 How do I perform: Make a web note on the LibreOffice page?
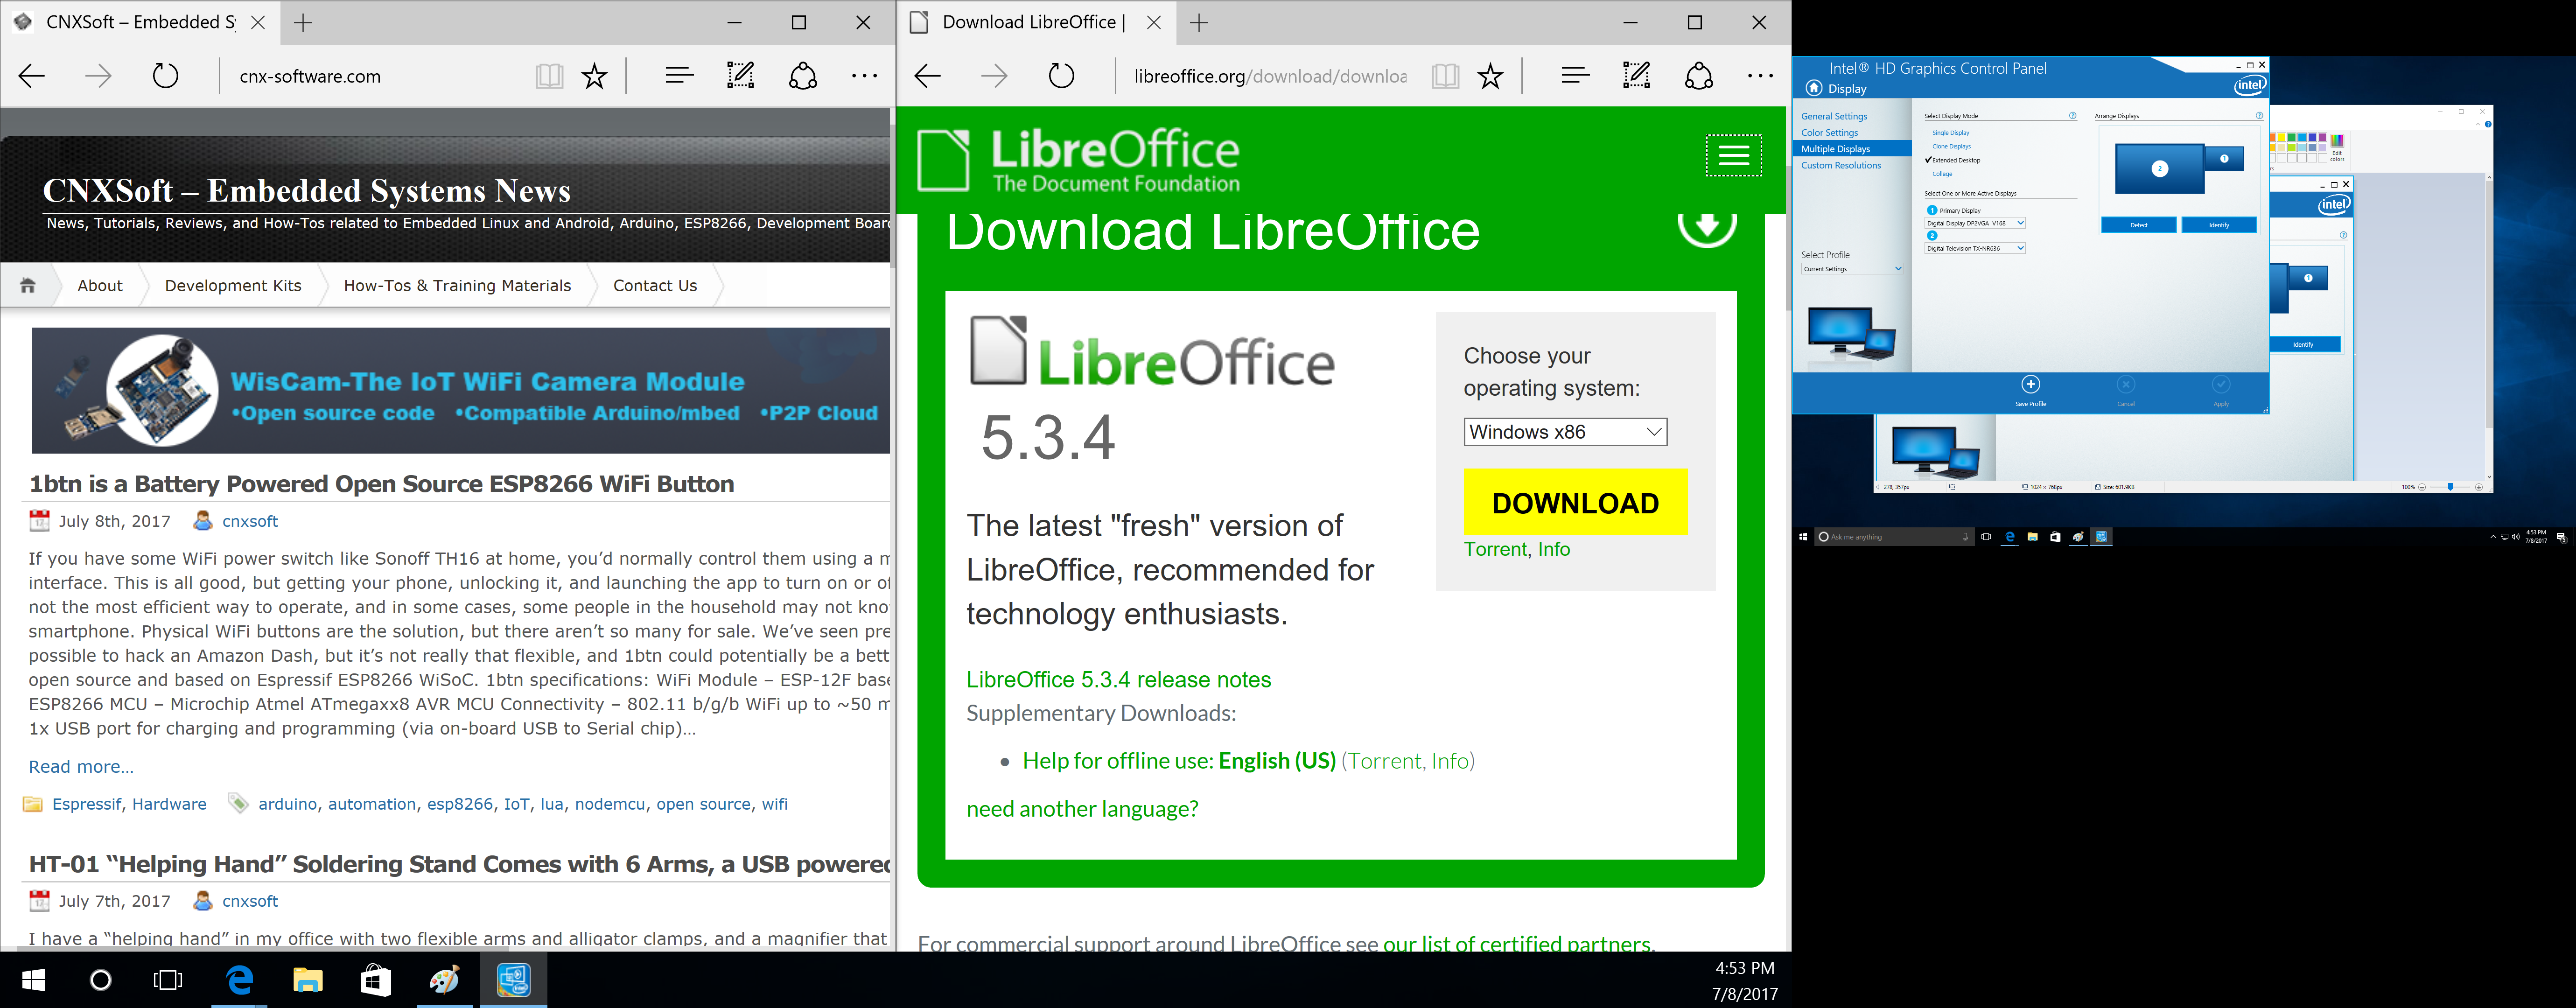click(x=1636, y=75)
